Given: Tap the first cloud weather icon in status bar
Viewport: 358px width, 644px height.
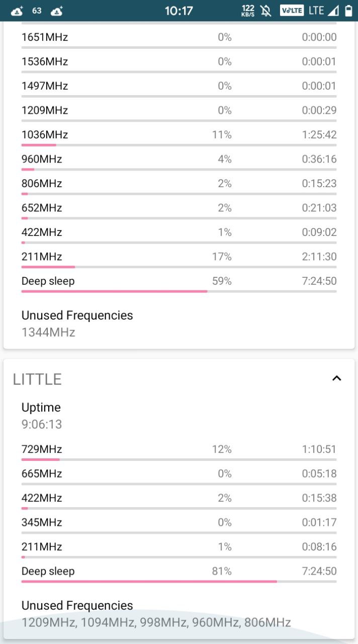Looking at the screenshot, I should 17,11.
